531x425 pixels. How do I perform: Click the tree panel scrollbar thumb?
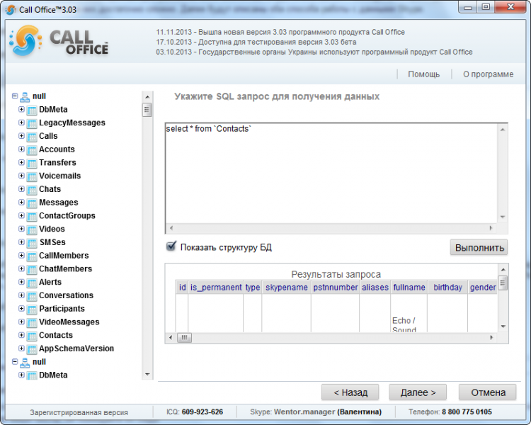[147, 110]
